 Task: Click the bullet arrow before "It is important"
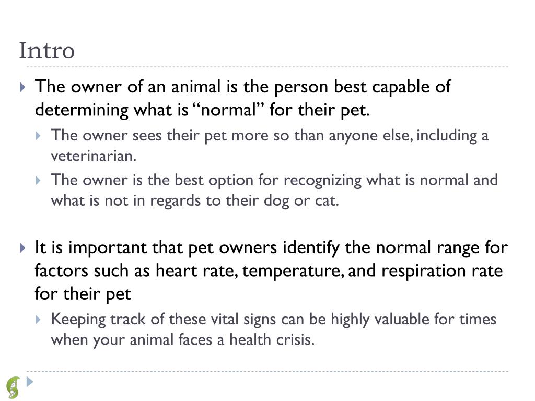pos(22,247)
